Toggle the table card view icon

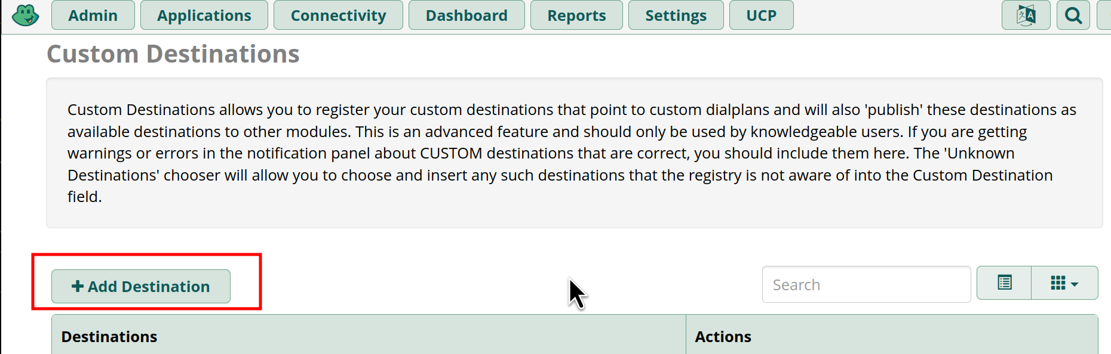tap(1004, 282)
